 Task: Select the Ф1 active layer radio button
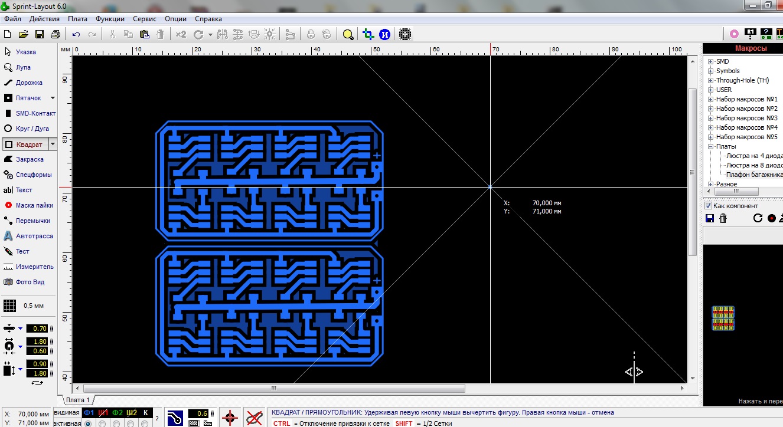(x=89, y=423)
